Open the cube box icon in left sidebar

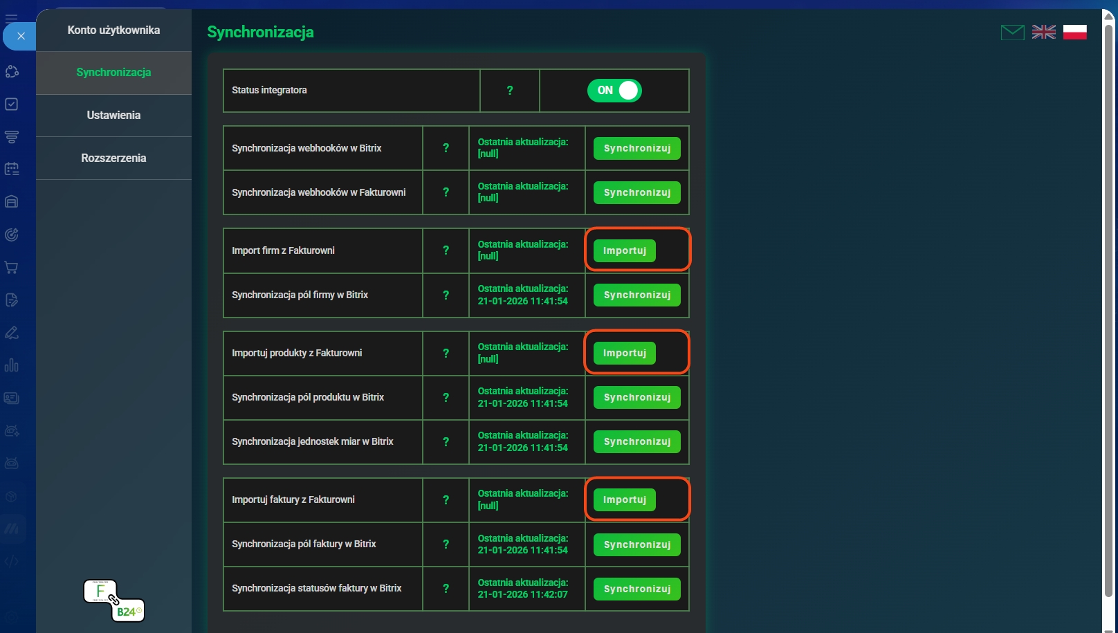[x=12, y=496]
